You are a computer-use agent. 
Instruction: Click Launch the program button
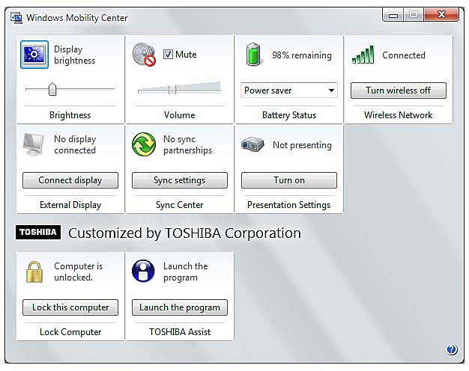pyautogui.click(x=180, y=307)
